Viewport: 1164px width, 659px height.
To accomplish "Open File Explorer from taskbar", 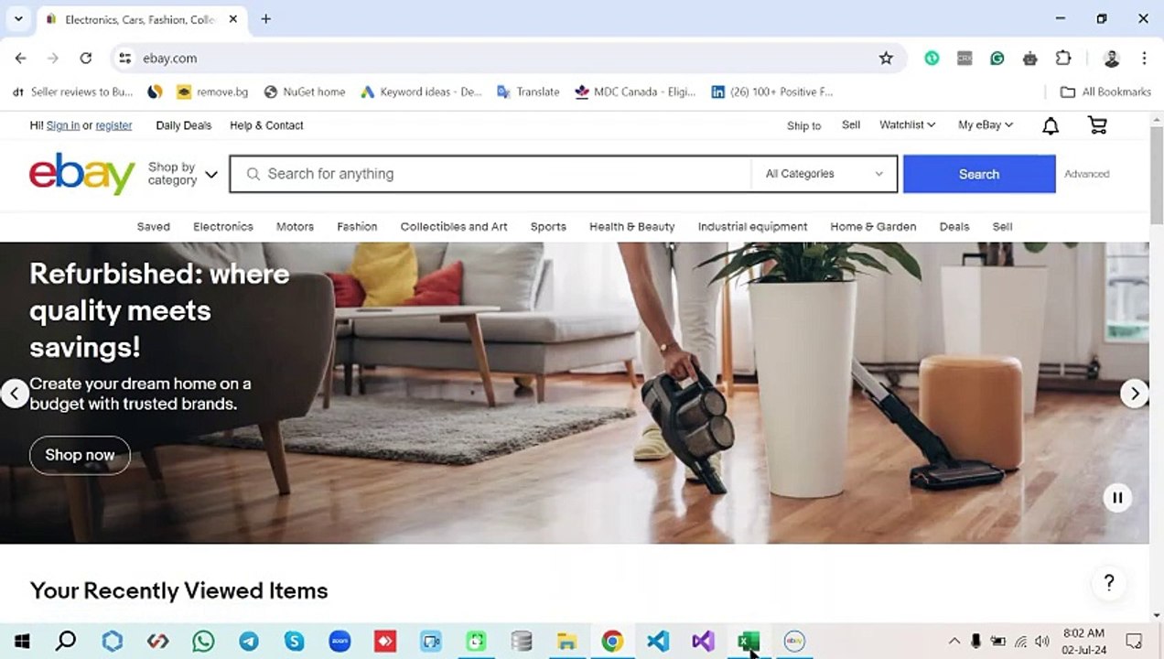I will click(567, 641).
